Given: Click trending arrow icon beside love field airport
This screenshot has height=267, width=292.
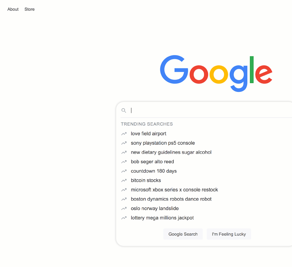Looking at the screenshot, I should click(124, 134).
